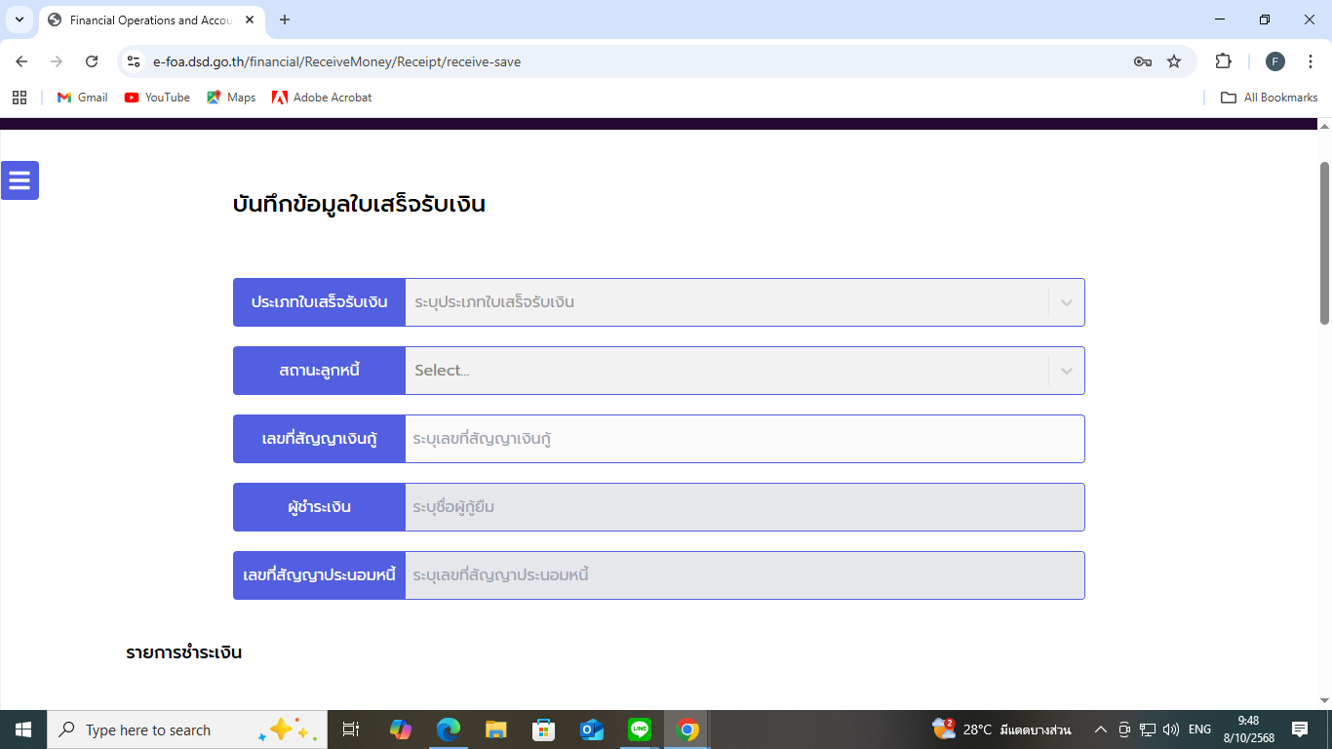Open the Chrome three-dot menu
The image size is (1332, 749).
tap(1311, 61)
